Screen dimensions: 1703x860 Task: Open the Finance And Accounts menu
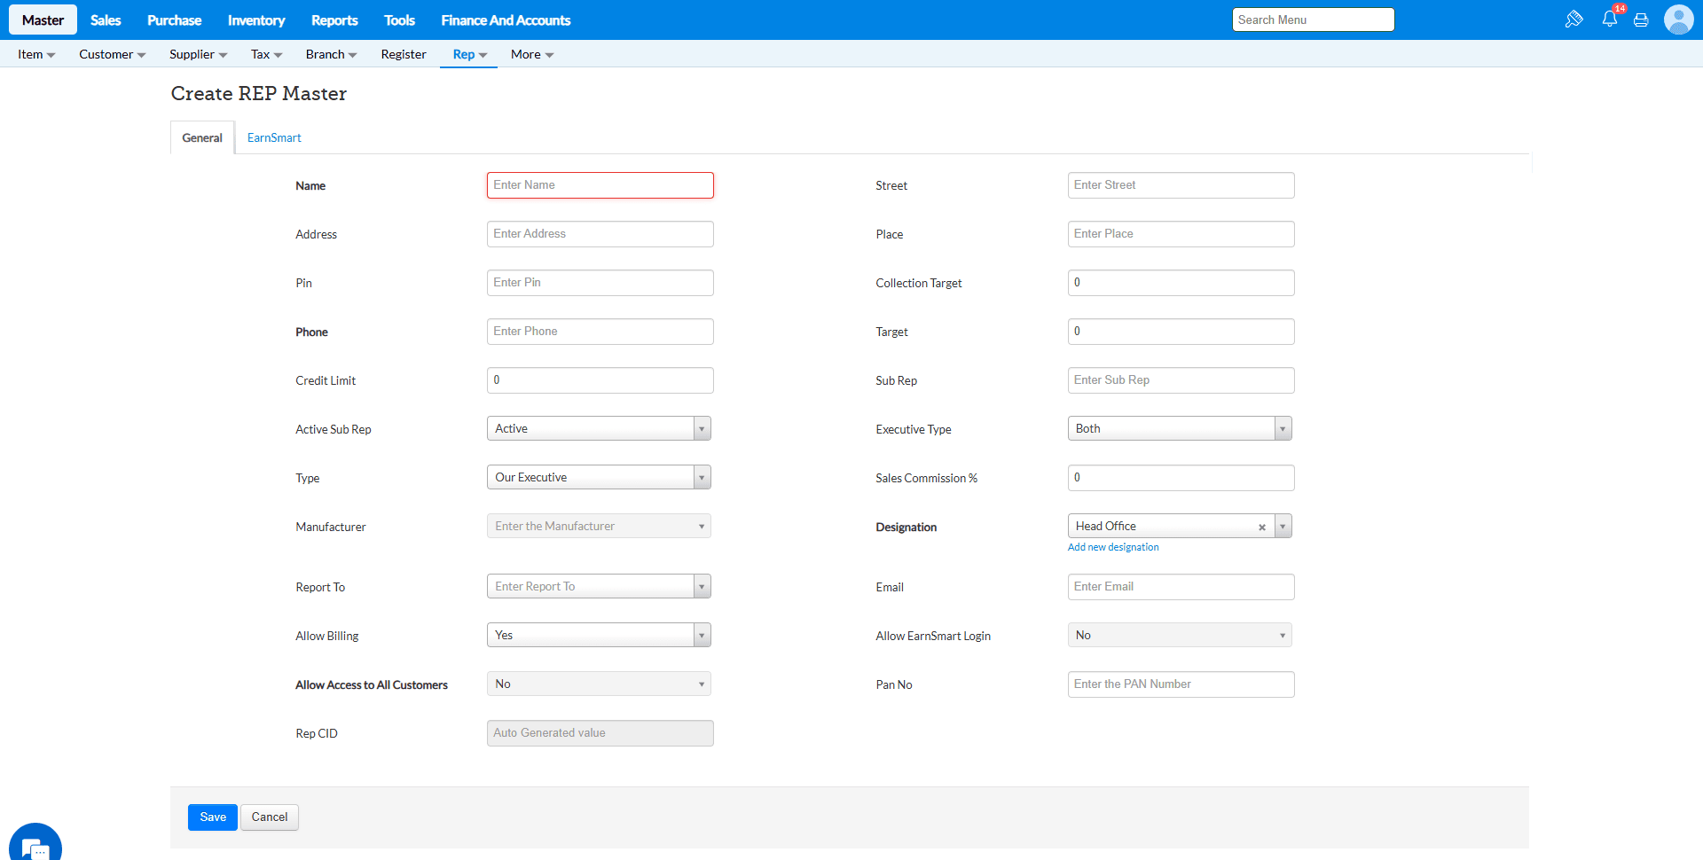[x=506, y=20]
